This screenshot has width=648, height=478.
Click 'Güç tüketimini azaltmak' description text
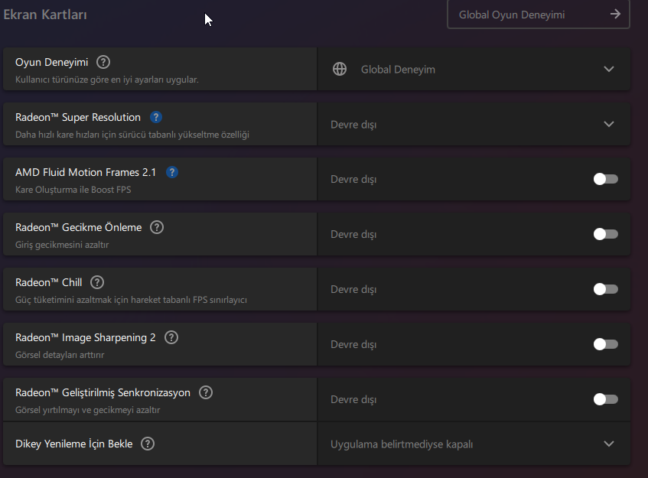(131, 300)
